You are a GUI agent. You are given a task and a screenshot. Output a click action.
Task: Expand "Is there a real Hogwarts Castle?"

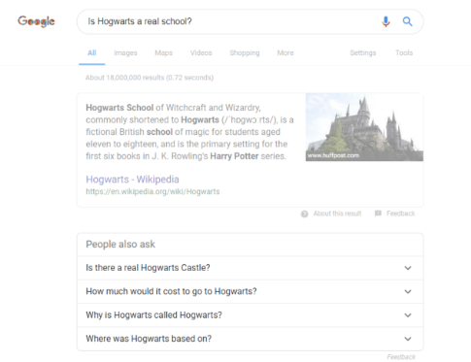click(251, 268)
